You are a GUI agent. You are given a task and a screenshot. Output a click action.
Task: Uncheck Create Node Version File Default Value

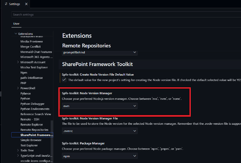tap(64, 80)
